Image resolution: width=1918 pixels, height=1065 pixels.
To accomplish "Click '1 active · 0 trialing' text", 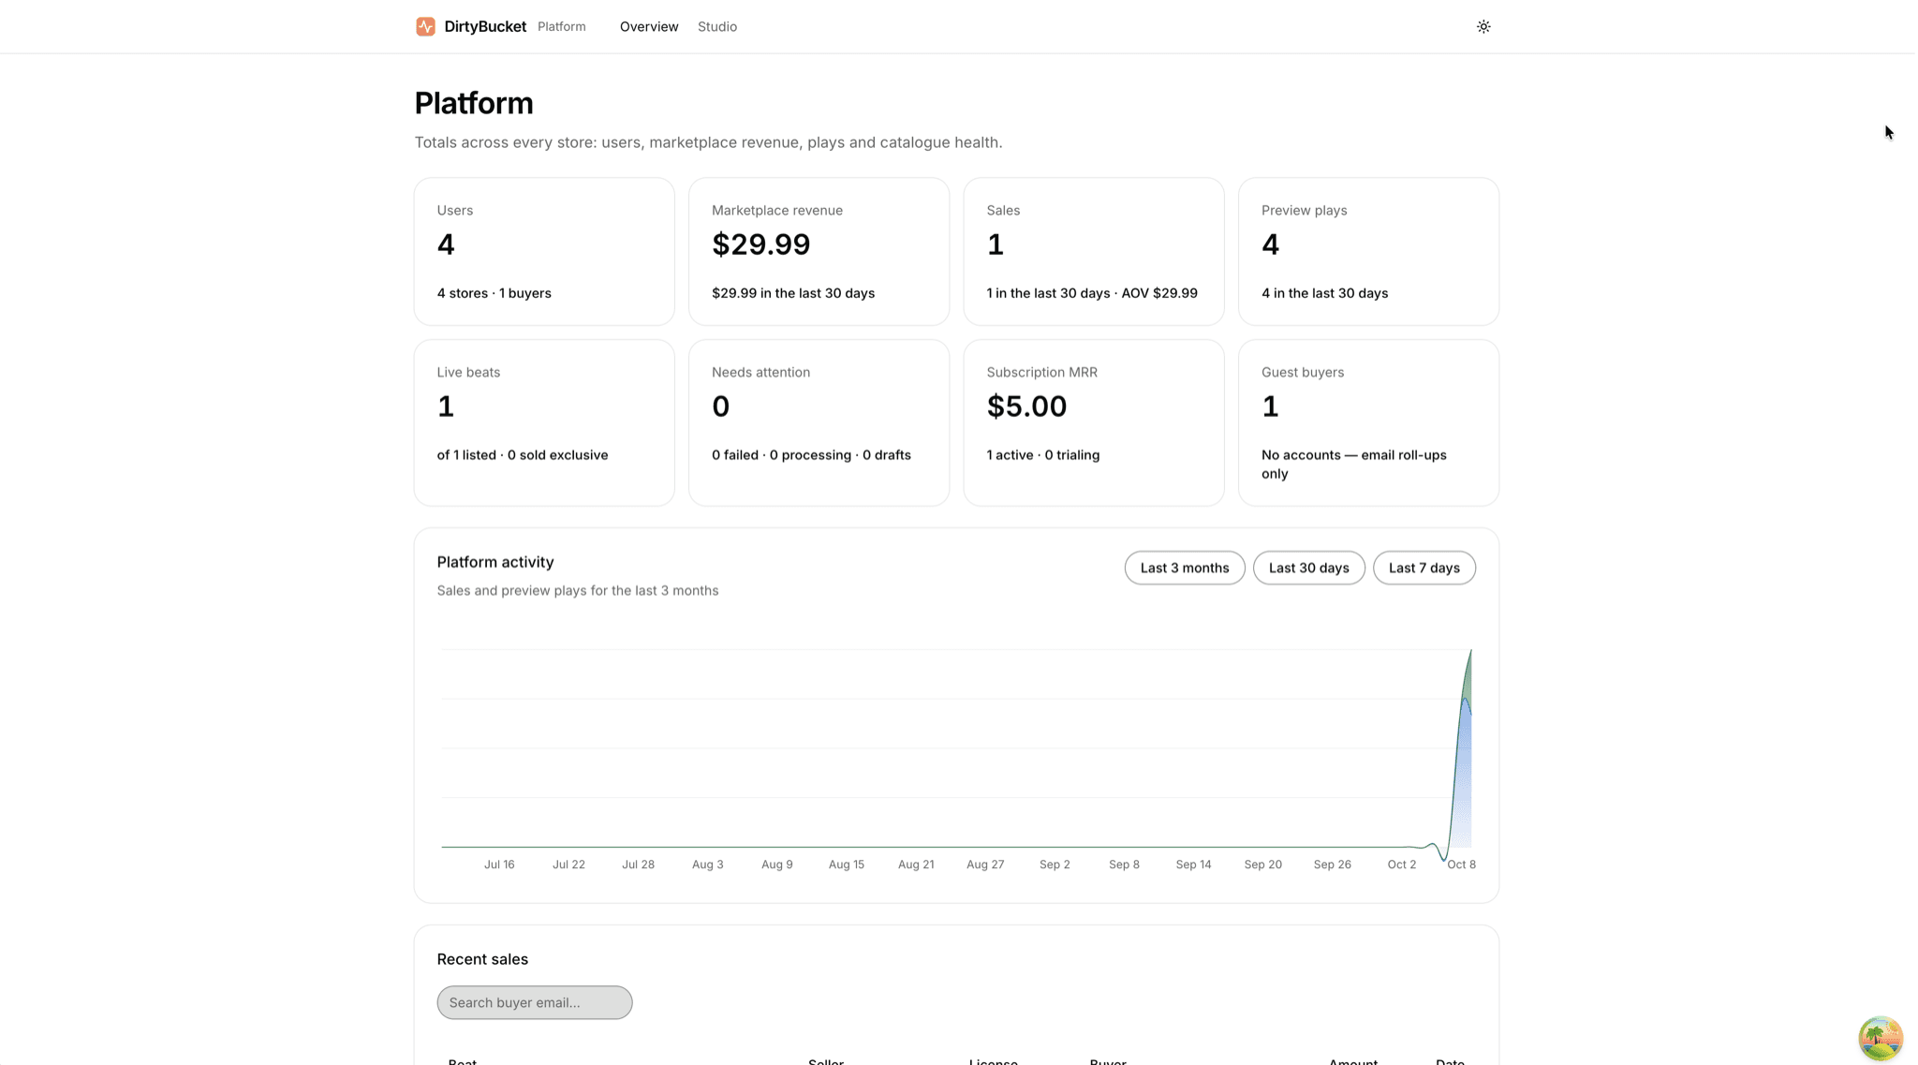I will click(x=1043, y=455).
